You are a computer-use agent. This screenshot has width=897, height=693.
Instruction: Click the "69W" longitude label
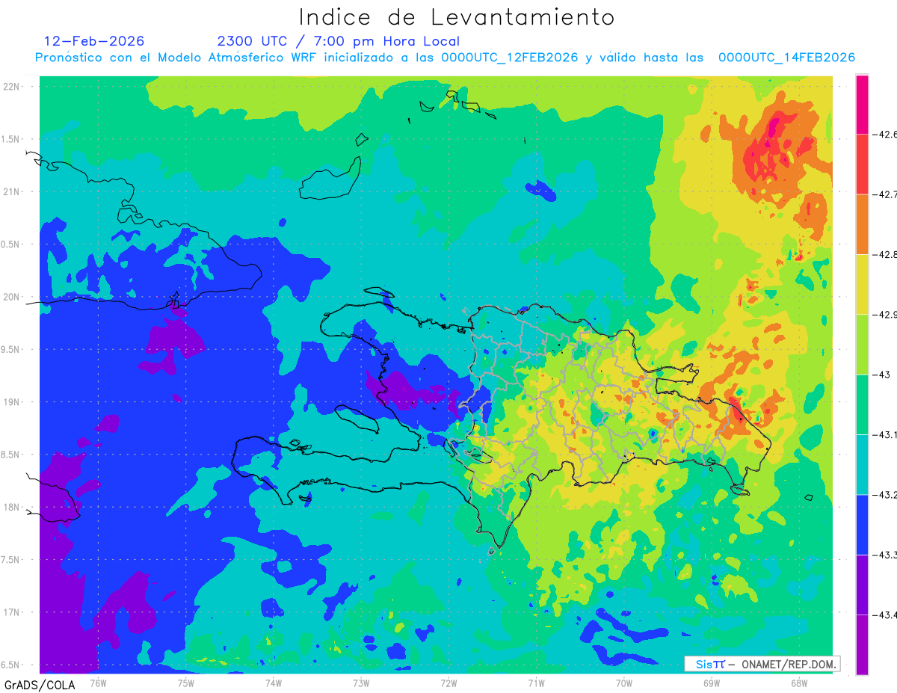point(712,683)
